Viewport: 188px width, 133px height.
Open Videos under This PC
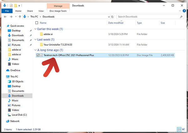(15, 110)
